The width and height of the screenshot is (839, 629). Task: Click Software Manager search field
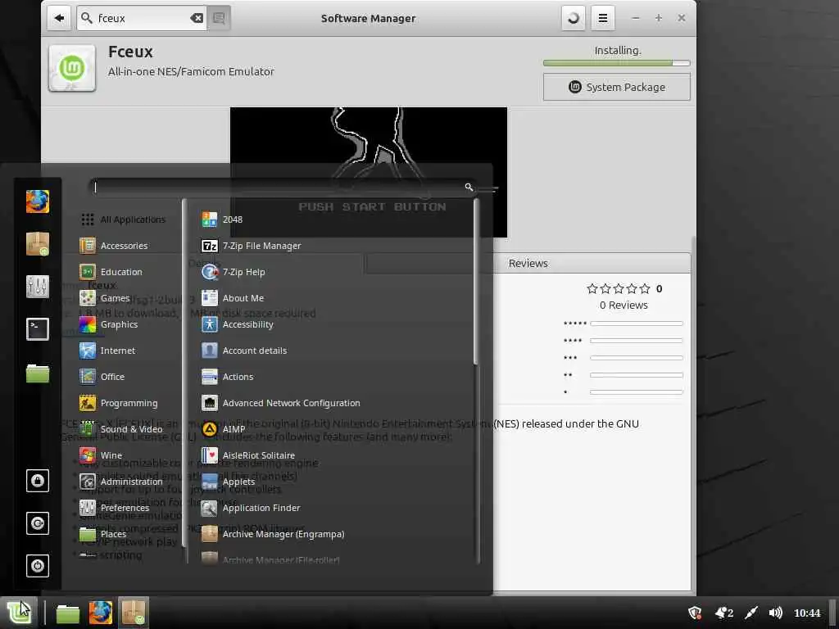point(141,18)
